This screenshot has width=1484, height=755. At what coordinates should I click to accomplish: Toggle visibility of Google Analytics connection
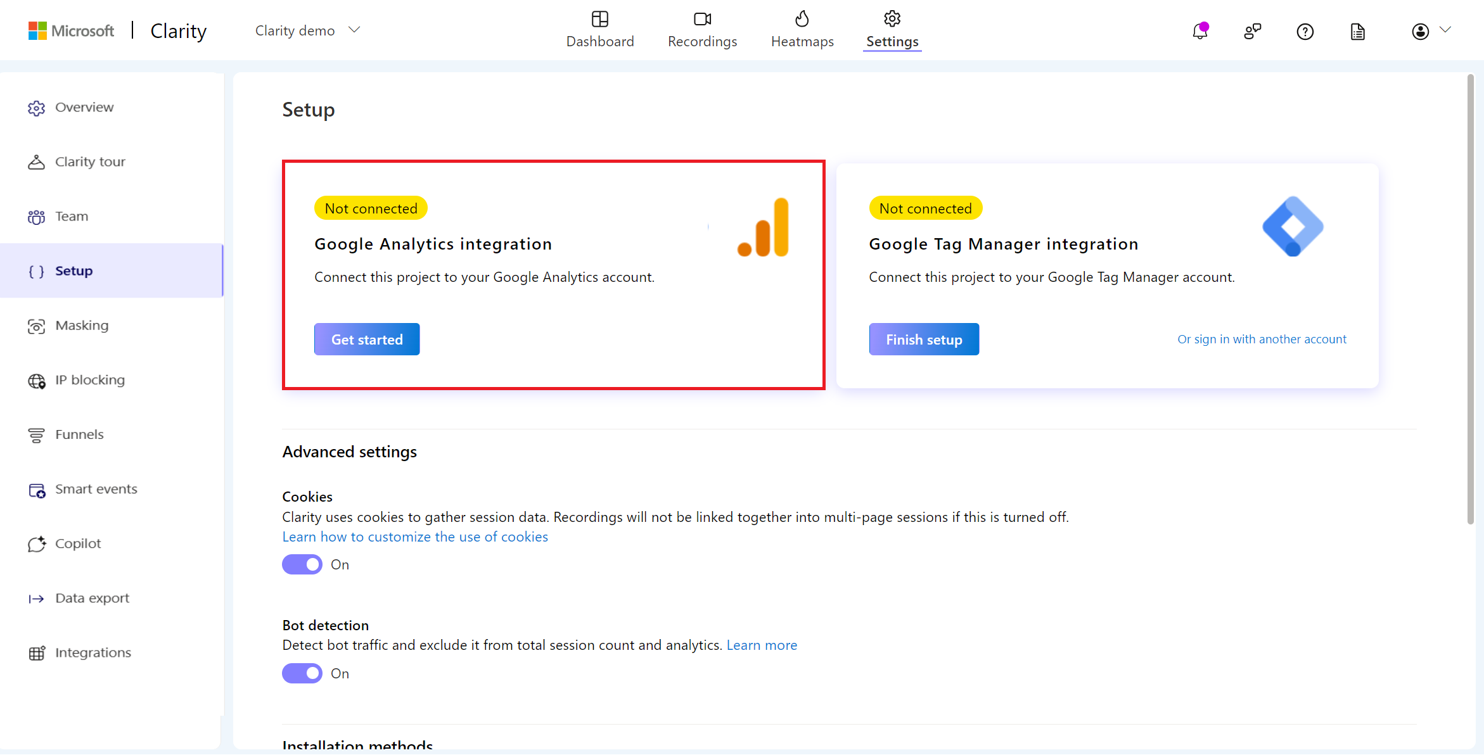368,339
